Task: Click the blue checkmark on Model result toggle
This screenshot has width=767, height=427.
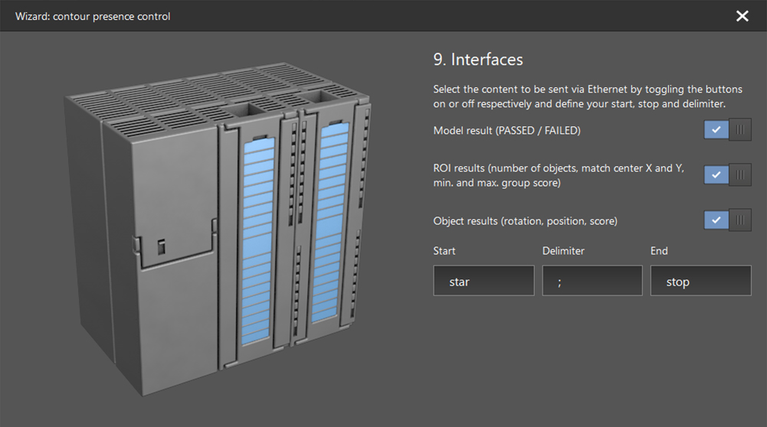Action: point(716,130)
